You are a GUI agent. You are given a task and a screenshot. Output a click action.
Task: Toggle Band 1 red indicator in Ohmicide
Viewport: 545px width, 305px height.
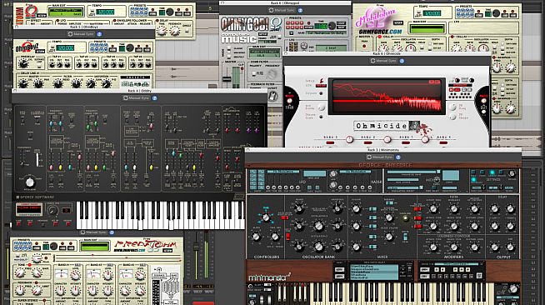coord(330,142)
